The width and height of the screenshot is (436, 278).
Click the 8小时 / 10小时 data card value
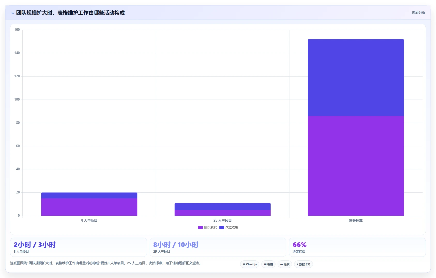tap(176, 245)
